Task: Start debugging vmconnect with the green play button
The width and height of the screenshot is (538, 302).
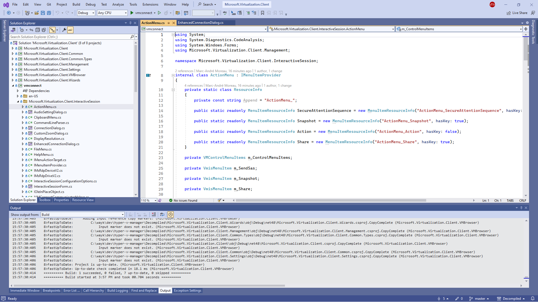Action: [x=132, y=13]
